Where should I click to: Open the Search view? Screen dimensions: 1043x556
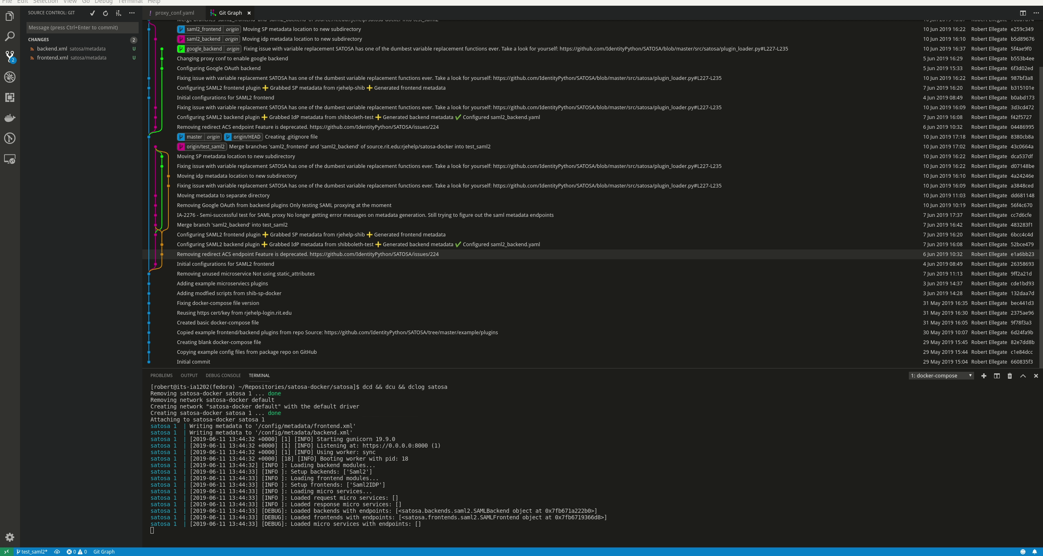pos(10,36)
